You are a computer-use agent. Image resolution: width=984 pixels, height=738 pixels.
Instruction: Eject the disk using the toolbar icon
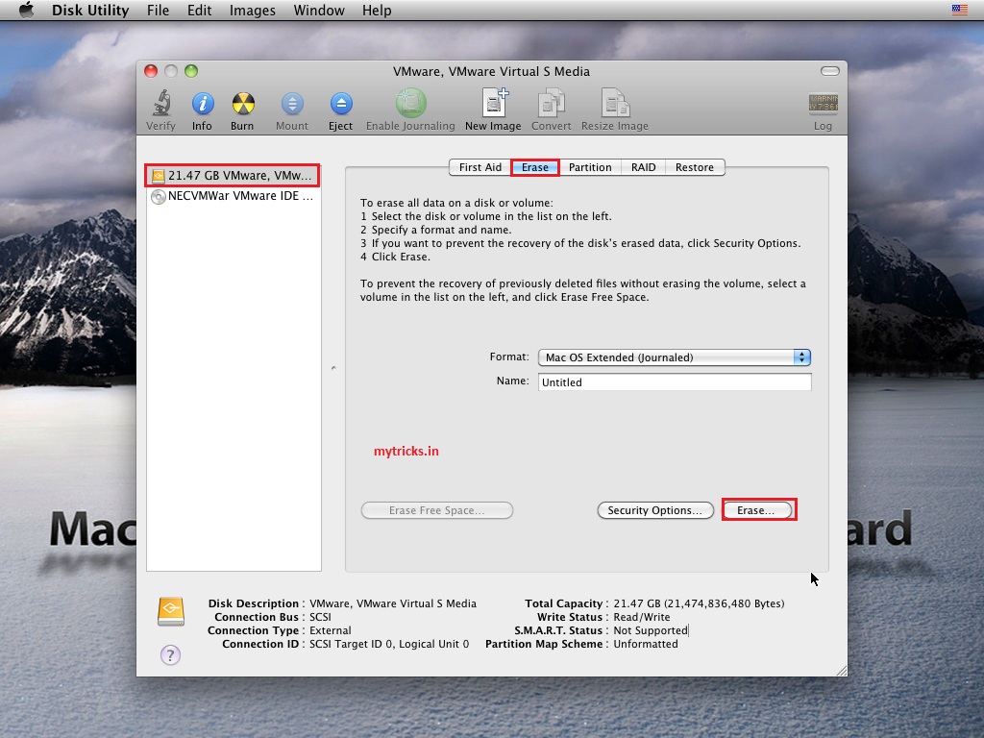pyautogui.click(x=341, y=103)
